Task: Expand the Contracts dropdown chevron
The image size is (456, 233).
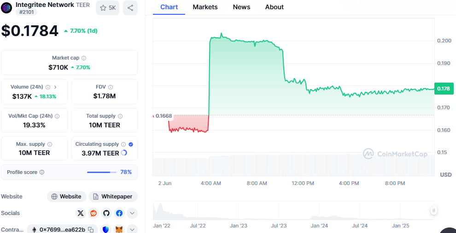Action: click(132, 229)
